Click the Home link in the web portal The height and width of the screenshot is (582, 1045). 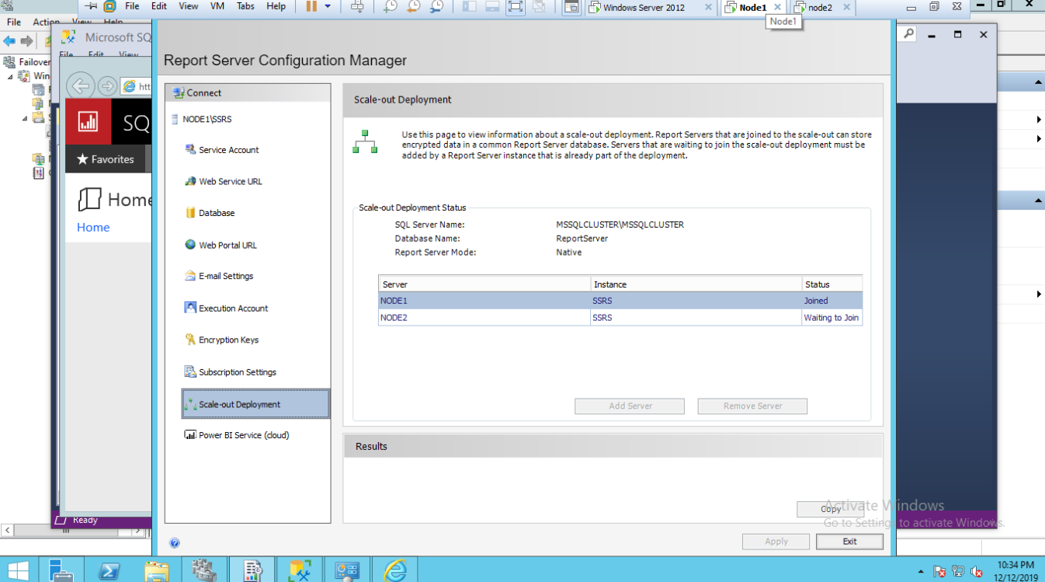[93, 228]
